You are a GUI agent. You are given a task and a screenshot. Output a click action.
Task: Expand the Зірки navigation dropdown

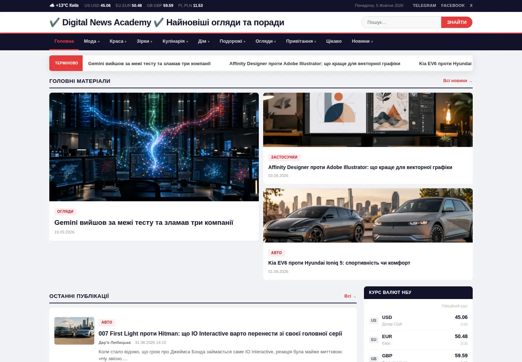(x=144, y=41)
